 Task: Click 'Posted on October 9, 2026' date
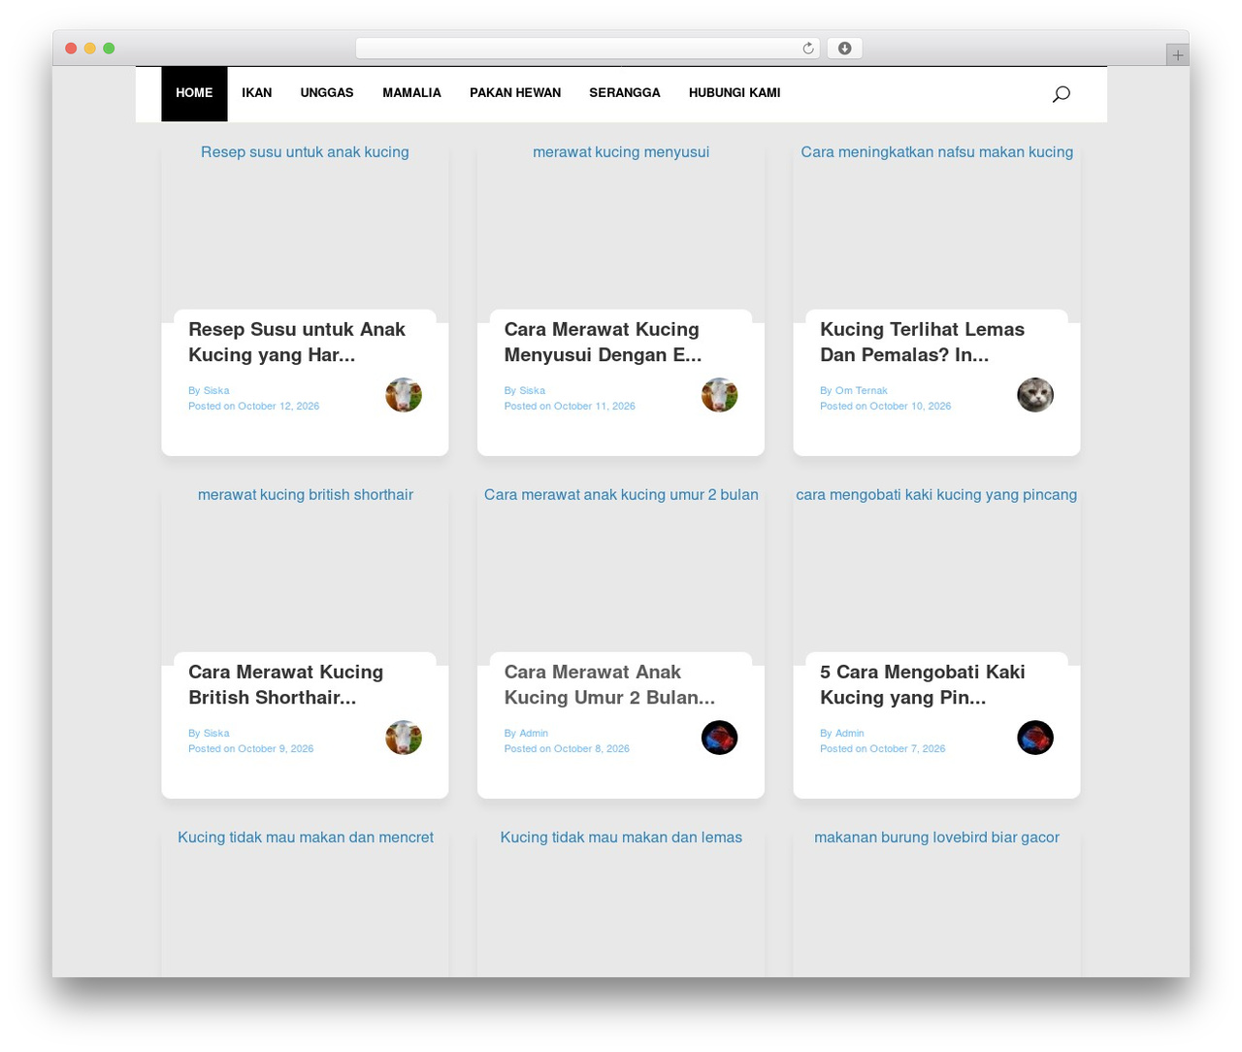pyautogui.click(x=250, y=749)
